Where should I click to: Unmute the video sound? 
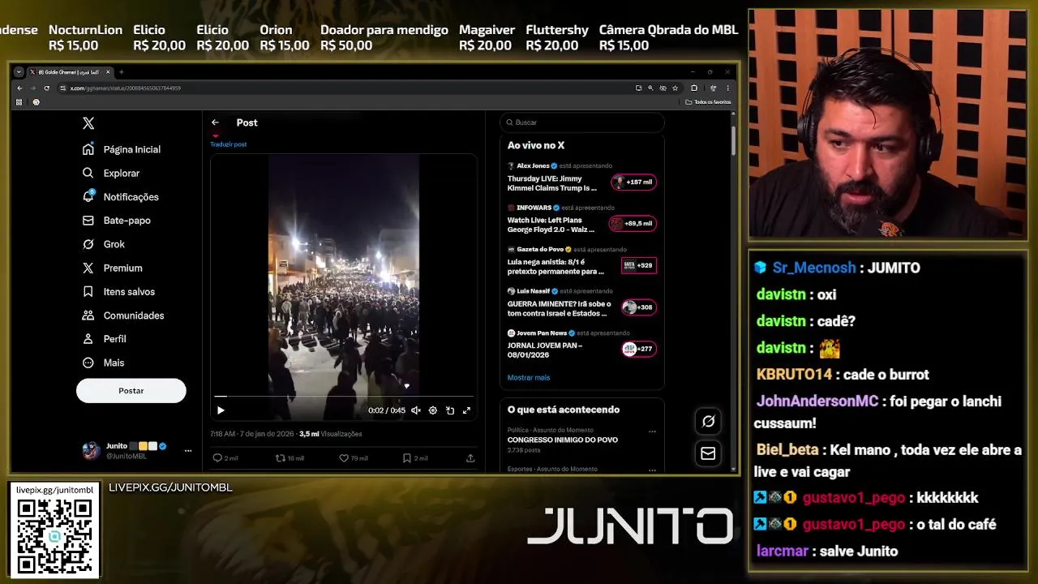click(416, 410)
